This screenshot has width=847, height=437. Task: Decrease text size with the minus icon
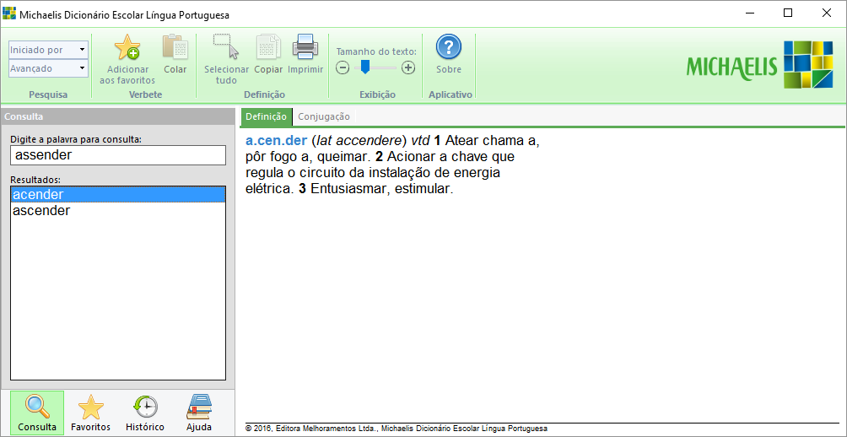pos(343,67)
